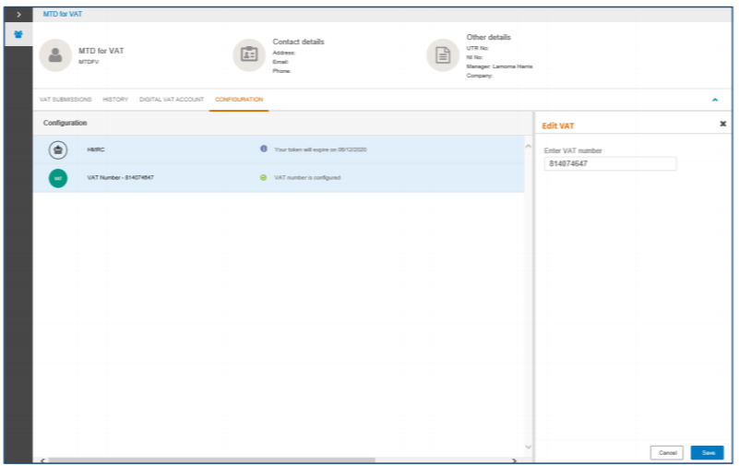This screenshot has height=466, width=739.
Task: Select the HMRC configuration row
Action: click(x=279, y=149)
